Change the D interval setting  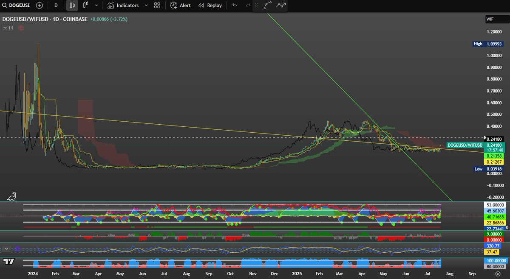[x=56, y=6]
